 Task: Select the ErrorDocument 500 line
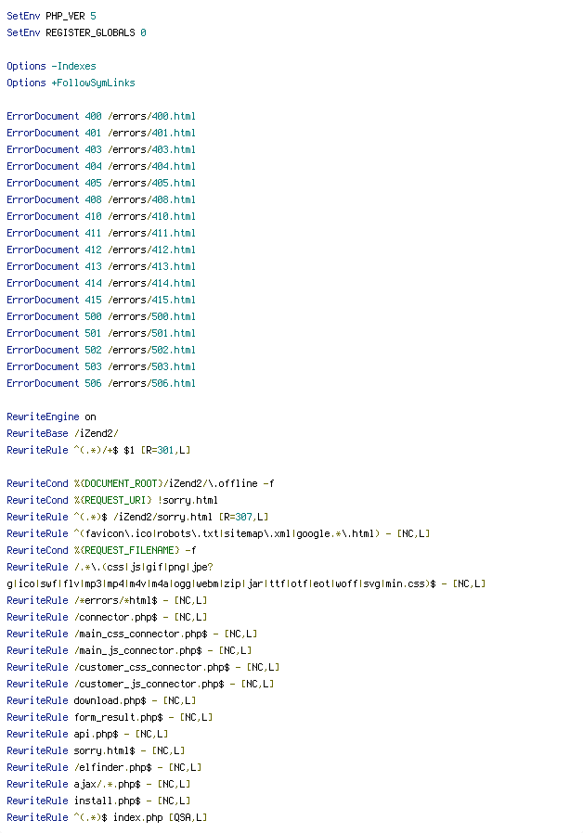click(x=101, y=316)
